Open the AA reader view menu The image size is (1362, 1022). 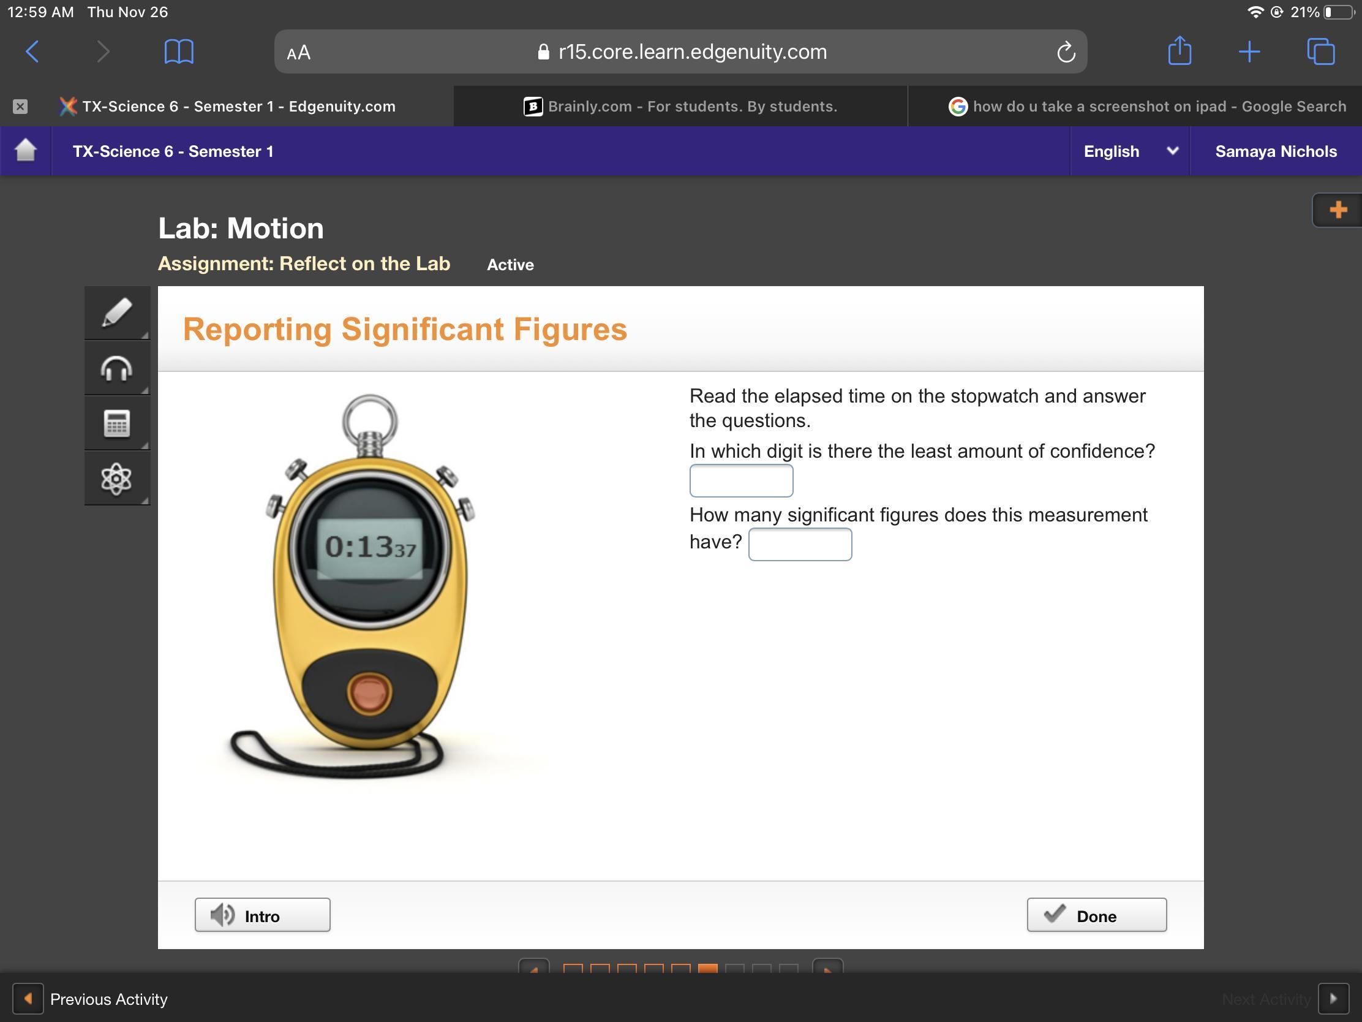[x=299, y=52]
